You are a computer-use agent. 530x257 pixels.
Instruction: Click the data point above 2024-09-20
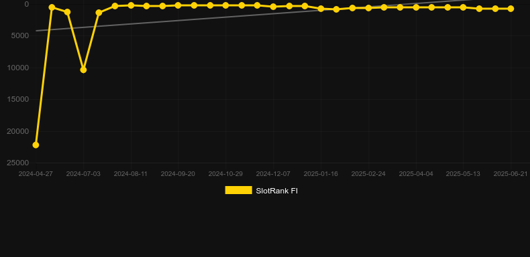click(x=178, y=5)
